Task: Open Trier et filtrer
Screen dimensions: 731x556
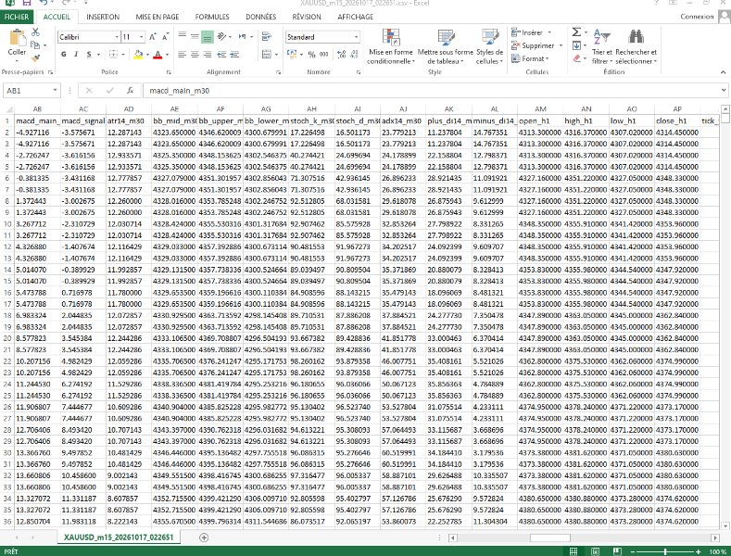Action: pyautogui.click(x=601, y=46)
